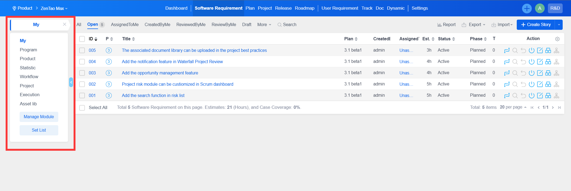Expand the More filter dropdown
This screenshot has width=571, height=191.
point(264,25)
